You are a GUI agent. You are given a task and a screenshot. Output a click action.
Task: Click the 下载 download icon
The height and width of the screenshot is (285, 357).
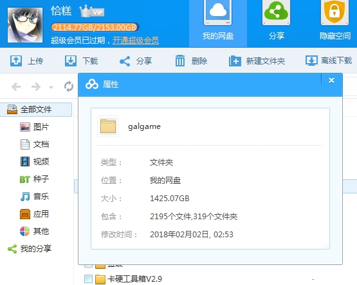(x=71, y=61)
